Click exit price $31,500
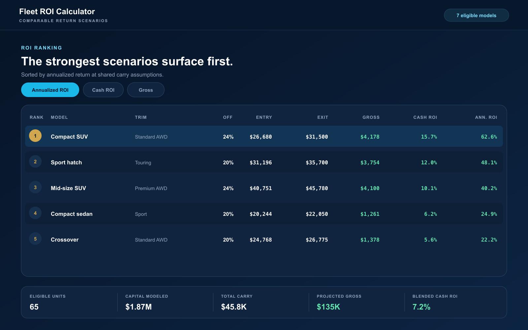The image size is (528, 330). point(317,137)
